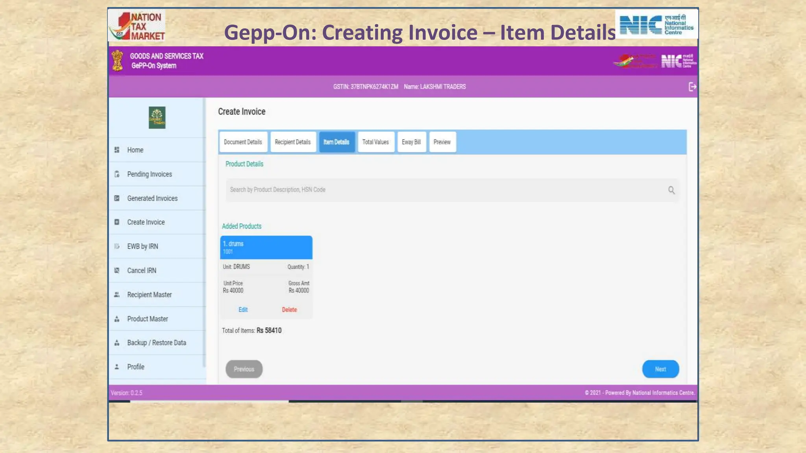Open Cancel IRN page
This screenshot has width=806, height=453.
pos(157,271)
